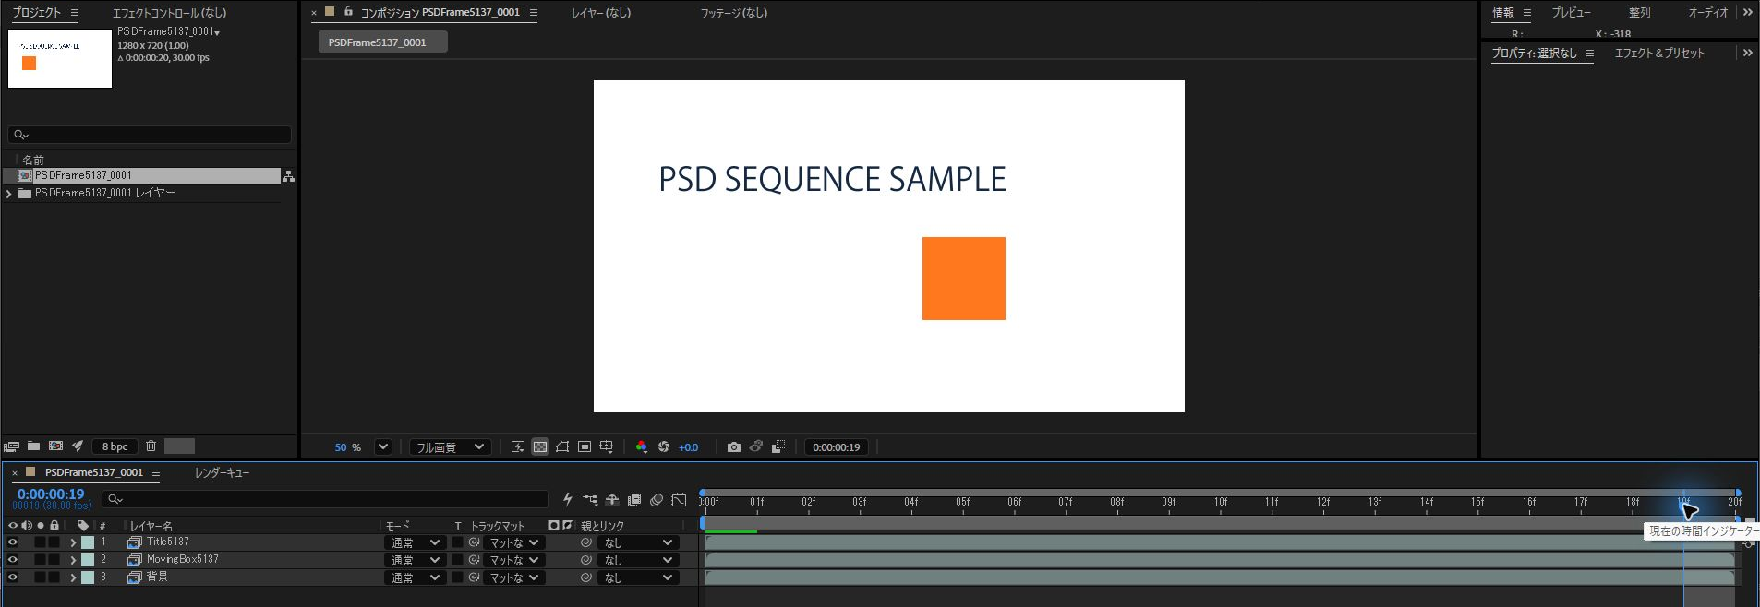Open the フル画質 resolution dropdown
This screenshot has width=1760, height=607.
[450, 447]
